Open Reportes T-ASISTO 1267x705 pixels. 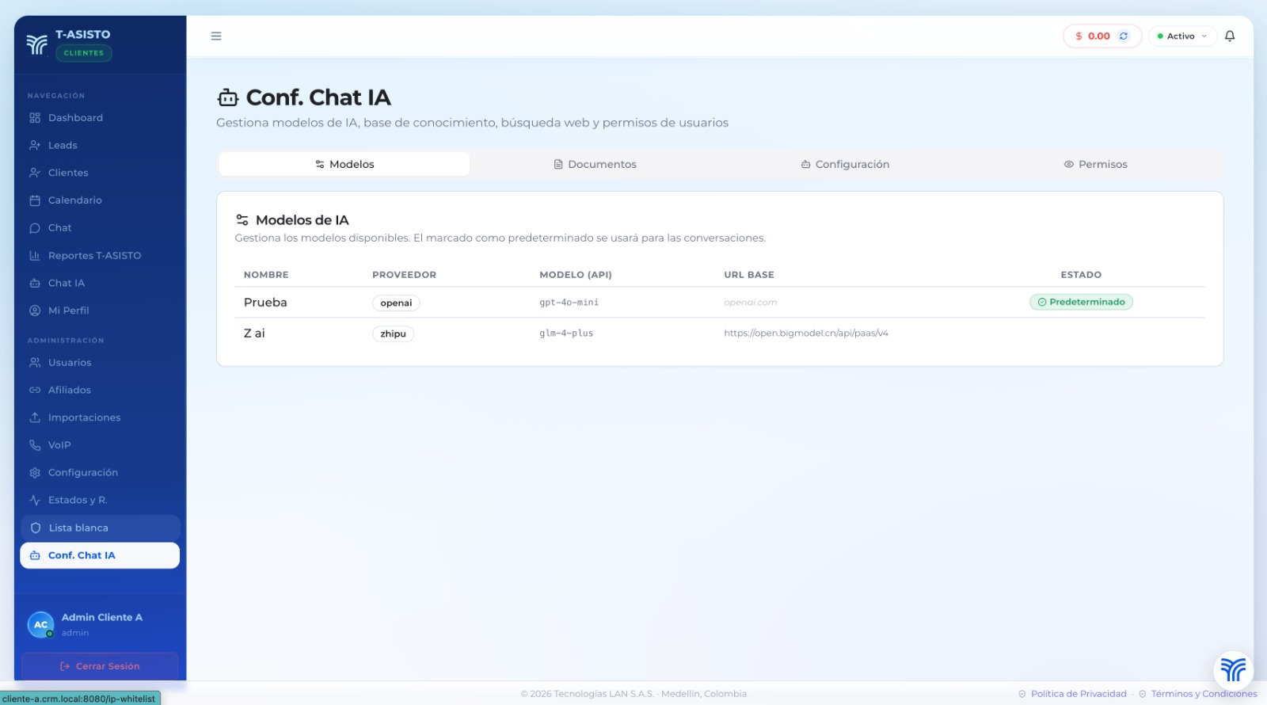coord(100,256)
